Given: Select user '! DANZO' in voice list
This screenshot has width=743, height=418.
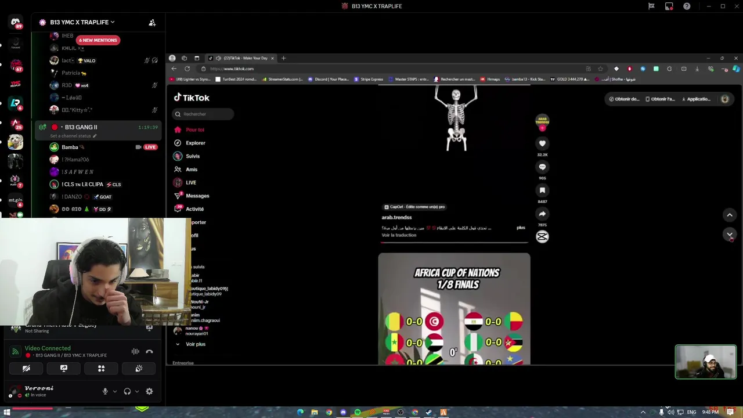Looking at the screenshot, I should 72,197.
